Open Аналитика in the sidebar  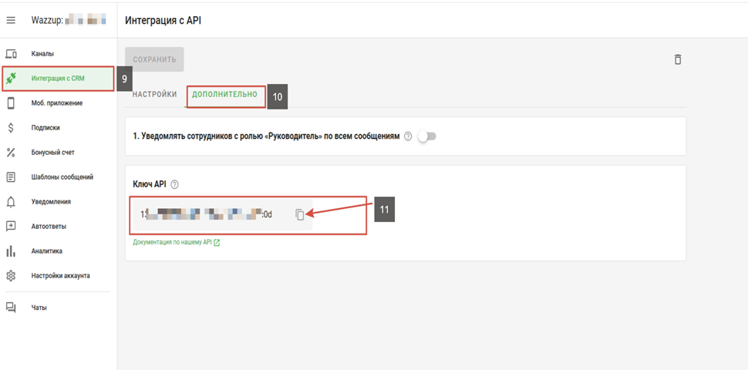(x=46, y=251)
